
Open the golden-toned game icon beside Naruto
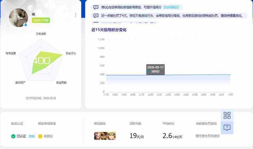click(104, 136)
